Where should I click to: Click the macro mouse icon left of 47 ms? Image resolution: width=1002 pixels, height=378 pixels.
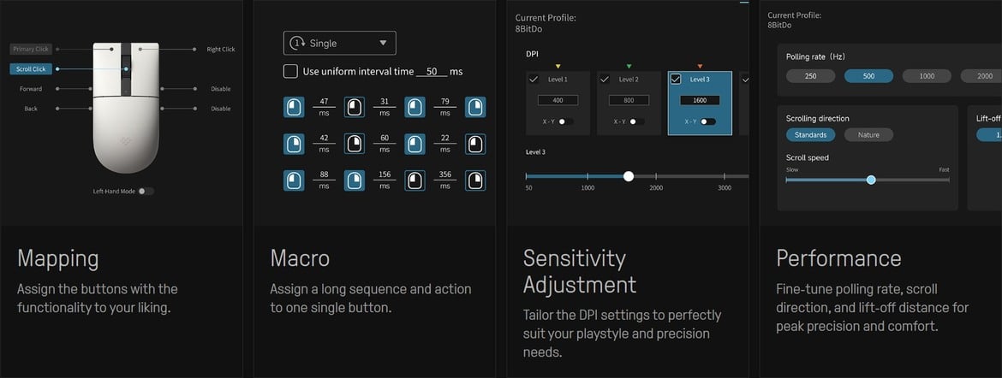294,107
